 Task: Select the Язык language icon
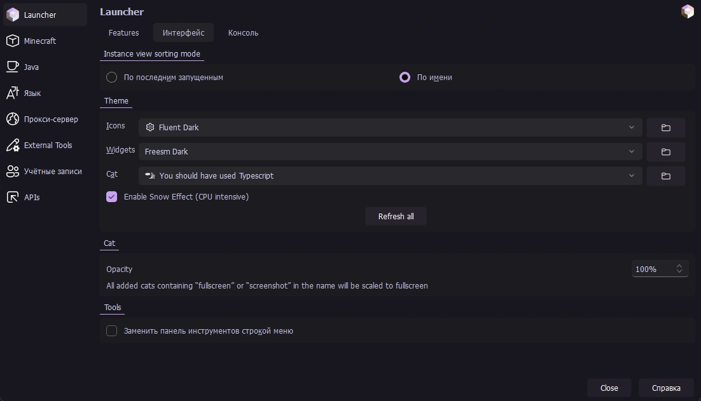coord(12,93)
